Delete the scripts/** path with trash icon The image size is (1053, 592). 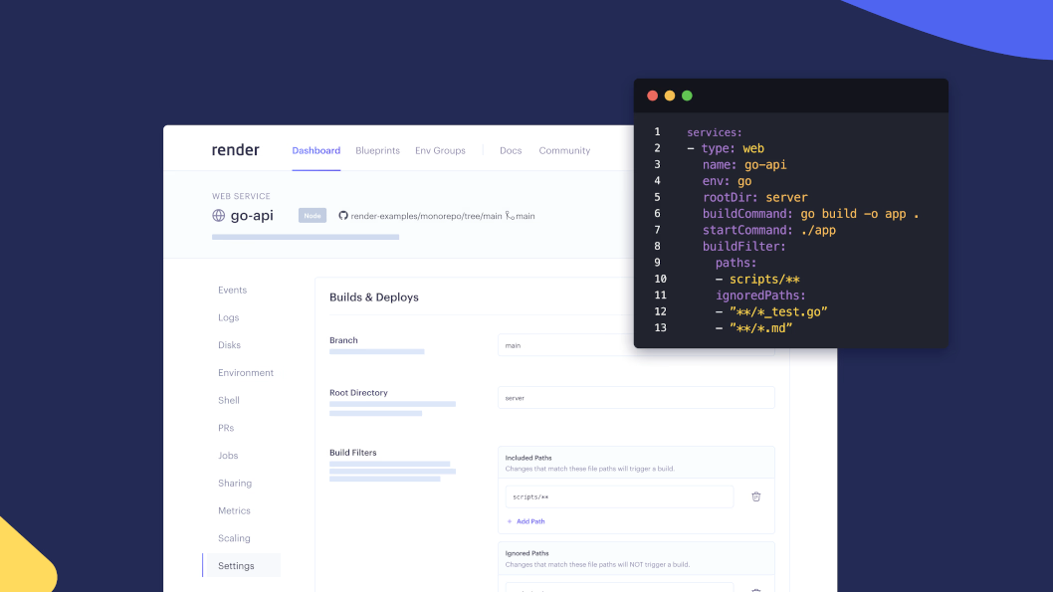pyautogui.click(x=755, y=496)
